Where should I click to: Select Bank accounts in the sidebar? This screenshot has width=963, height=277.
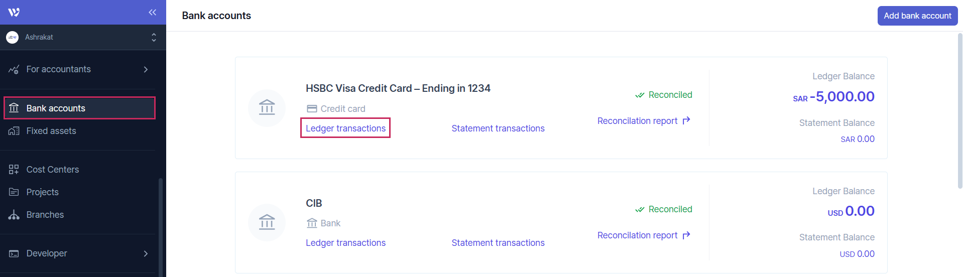[79, 108]
